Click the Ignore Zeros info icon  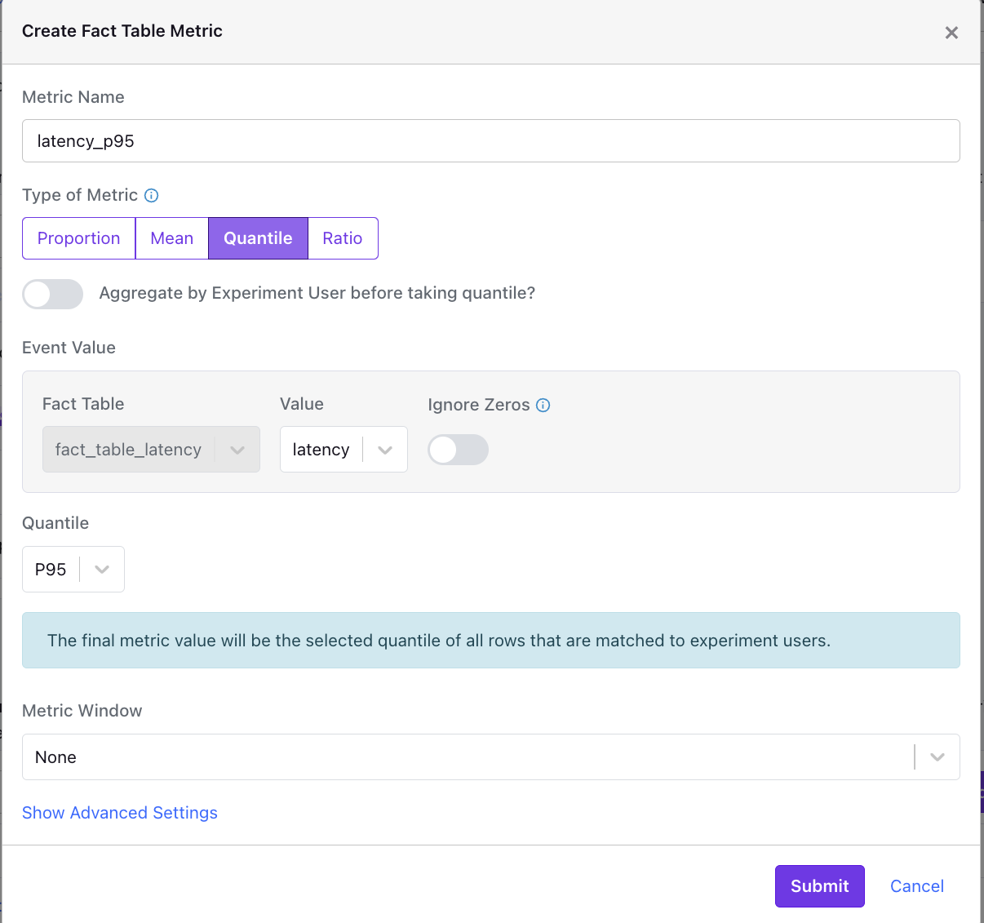point(543,405)
